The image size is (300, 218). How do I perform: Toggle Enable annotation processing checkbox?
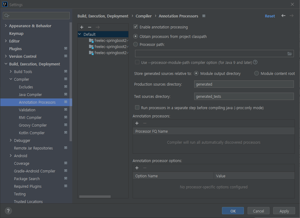pyautogui.click(x=136, y=27)
